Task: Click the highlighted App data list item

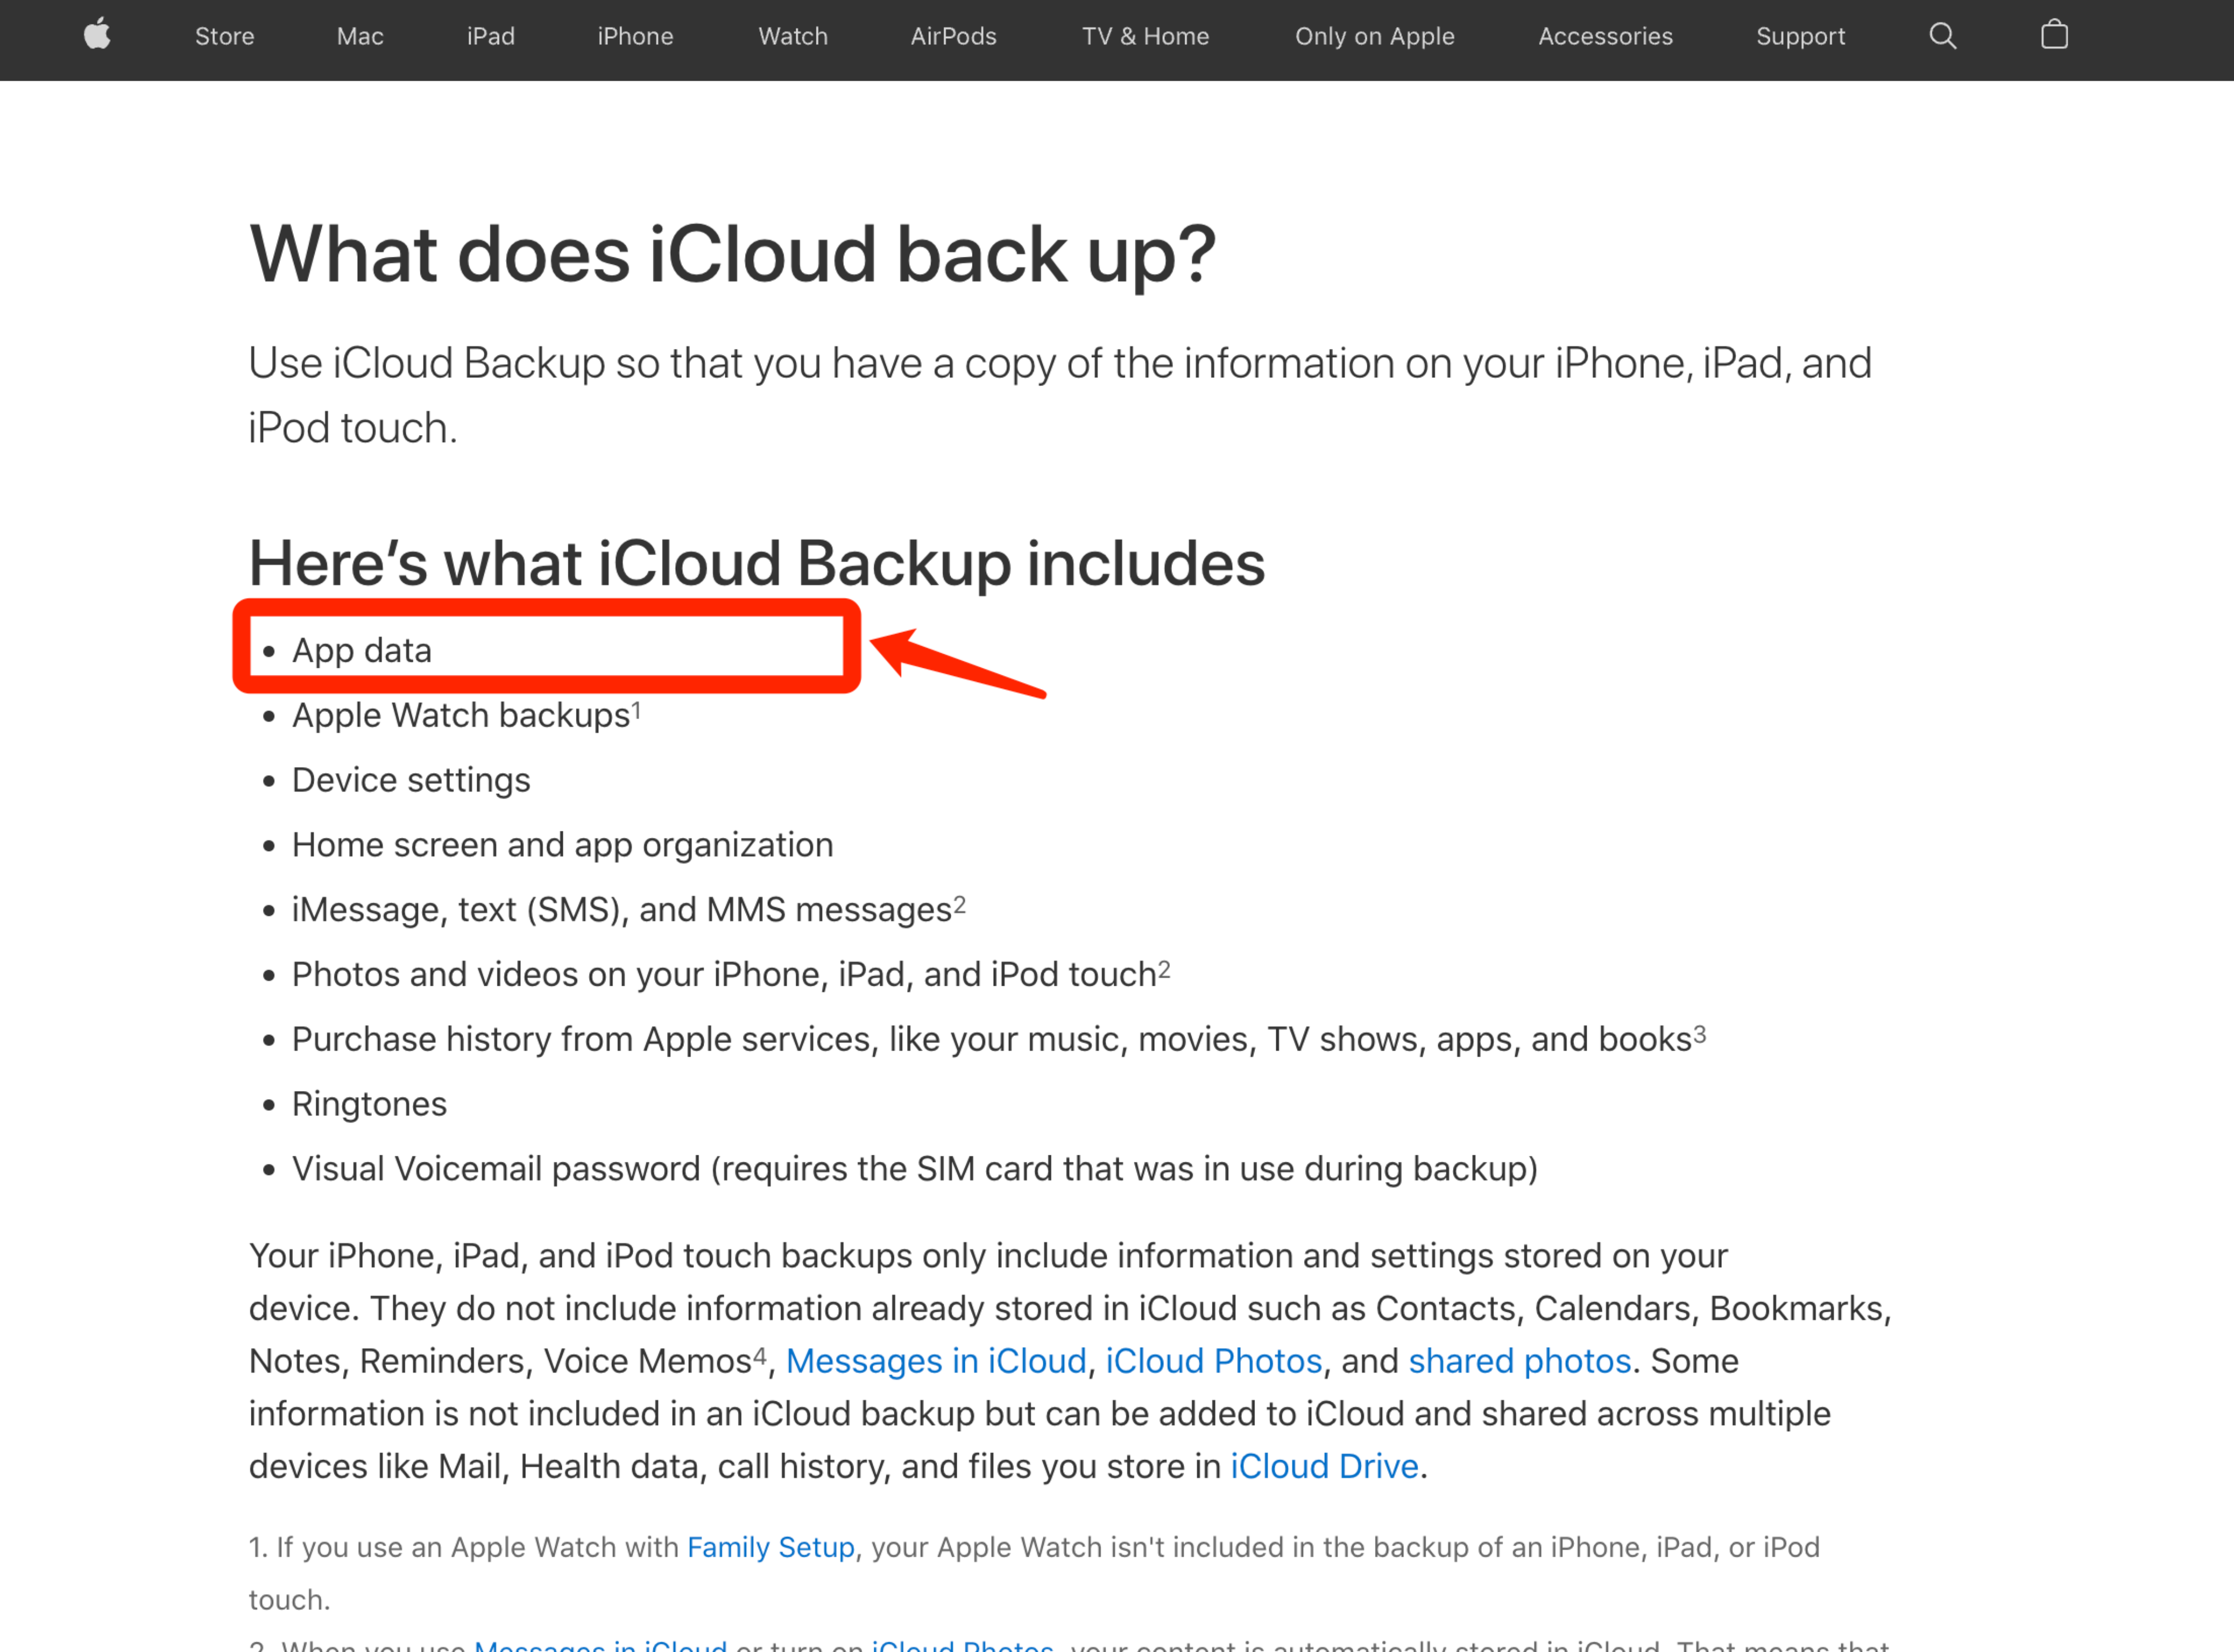Action: coord(362,649)
